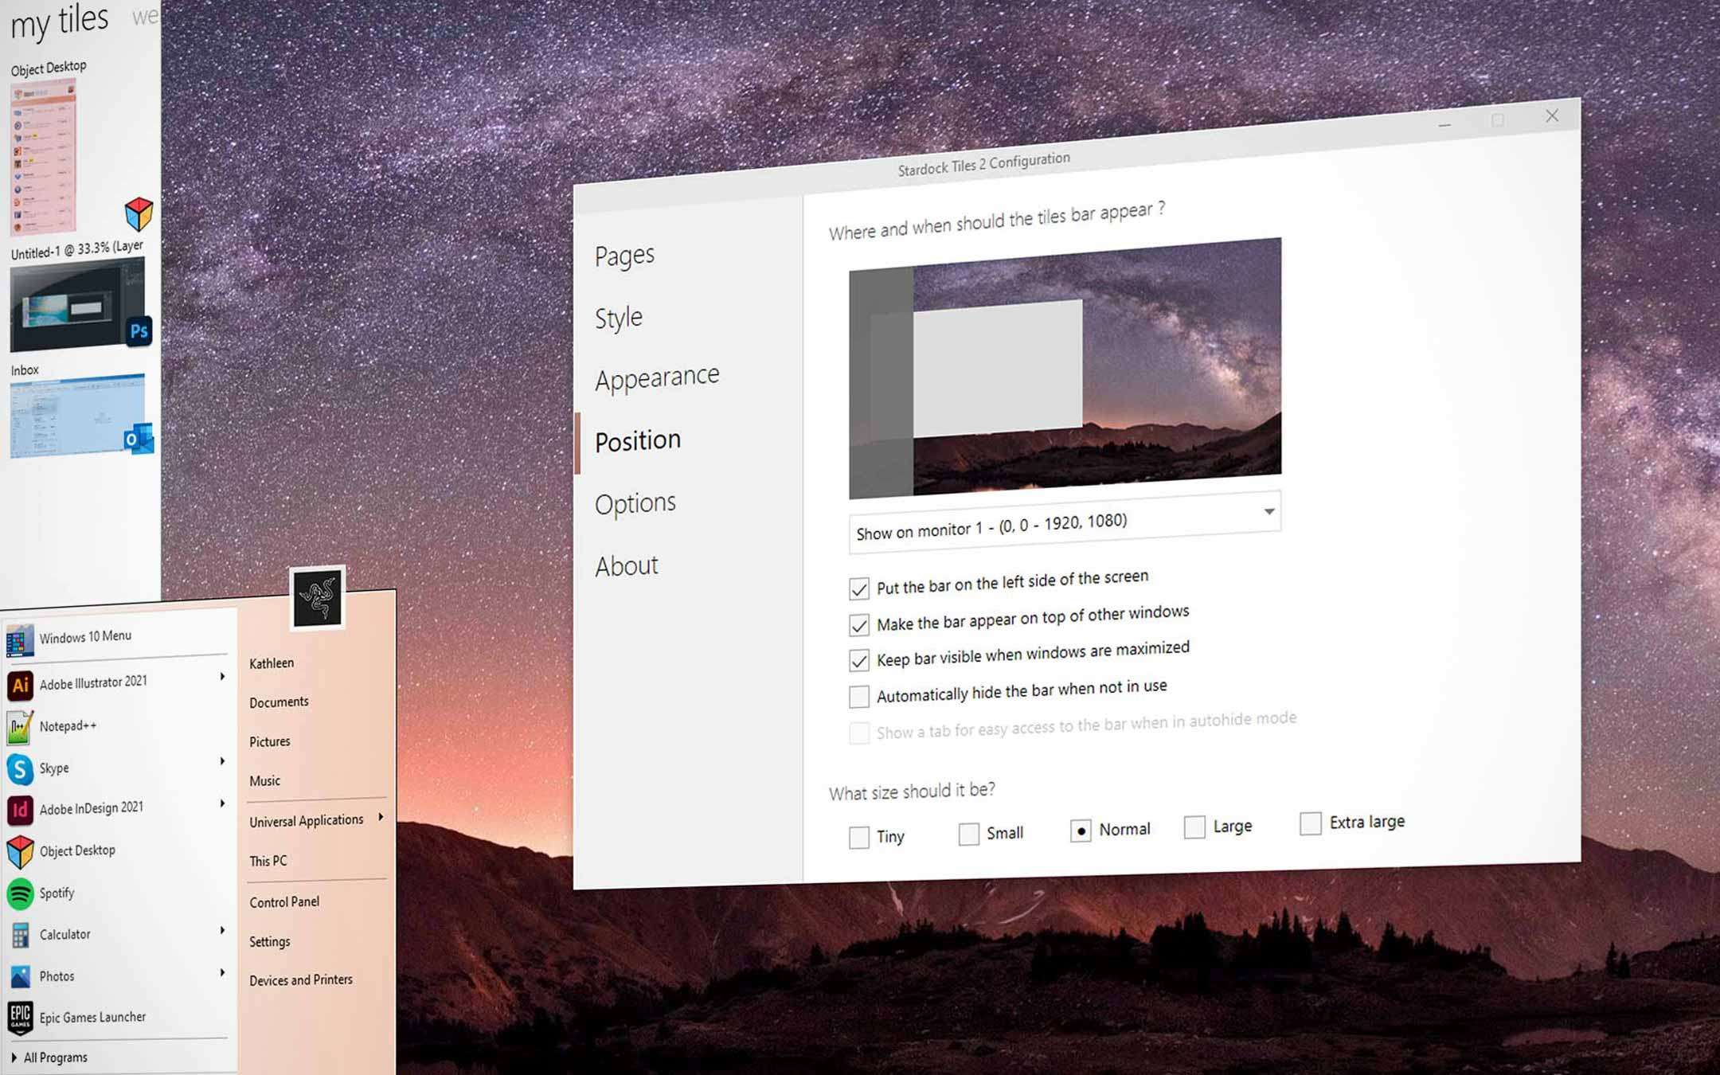Launch Epic Games Launcher icon
This screenshot has width=1720, height=1075.
point(20,1018)
